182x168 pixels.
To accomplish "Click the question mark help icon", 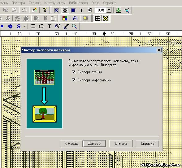I will click(45, 10).
